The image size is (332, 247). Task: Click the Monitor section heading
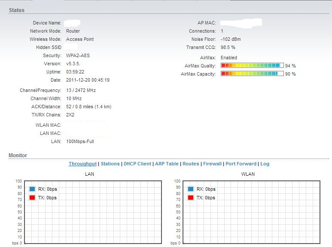18,155
